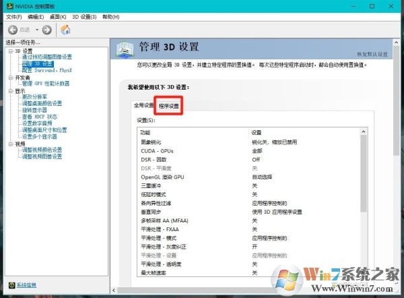Open the 系统信息 link

tap(26, 285)
